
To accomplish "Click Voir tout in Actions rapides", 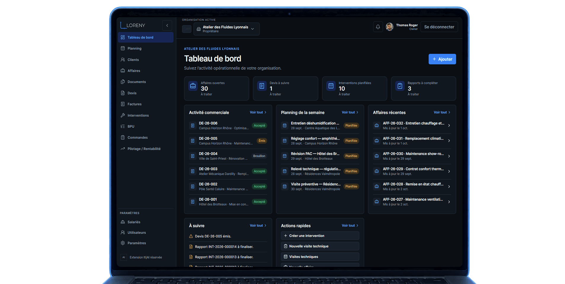I will pyautogui.click(x=350, y=226).
